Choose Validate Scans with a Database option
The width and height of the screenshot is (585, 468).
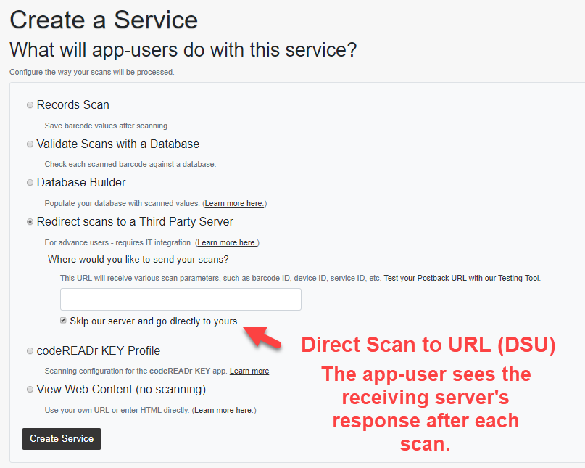[x=30, y=144]
